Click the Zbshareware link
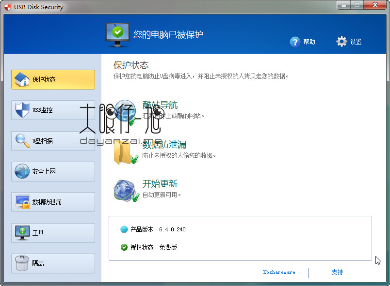This screenshot has height=286, width=390. 279,272
